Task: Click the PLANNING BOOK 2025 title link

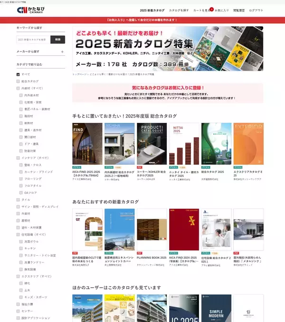Action: coord(152,258)
